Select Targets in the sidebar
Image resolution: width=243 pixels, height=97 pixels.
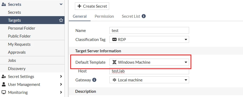(32, 20)
